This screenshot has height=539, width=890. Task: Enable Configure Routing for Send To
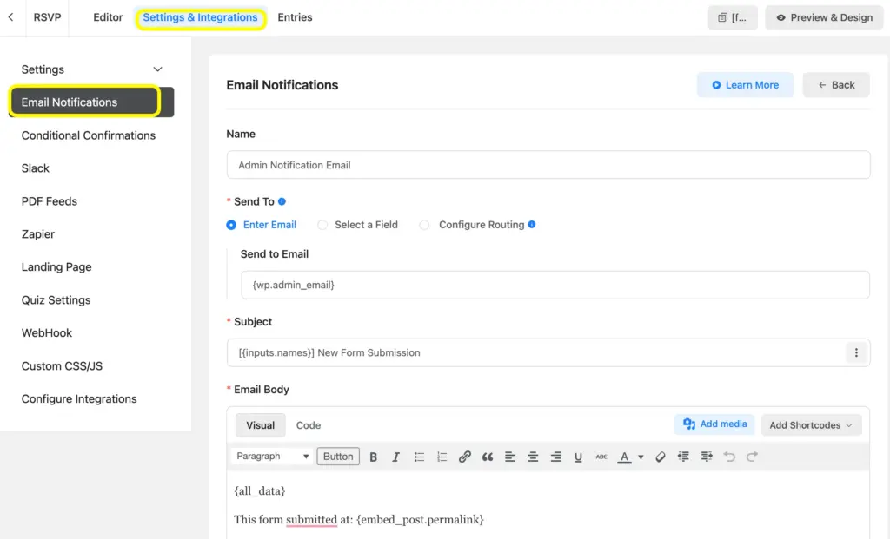coord(424,225)
